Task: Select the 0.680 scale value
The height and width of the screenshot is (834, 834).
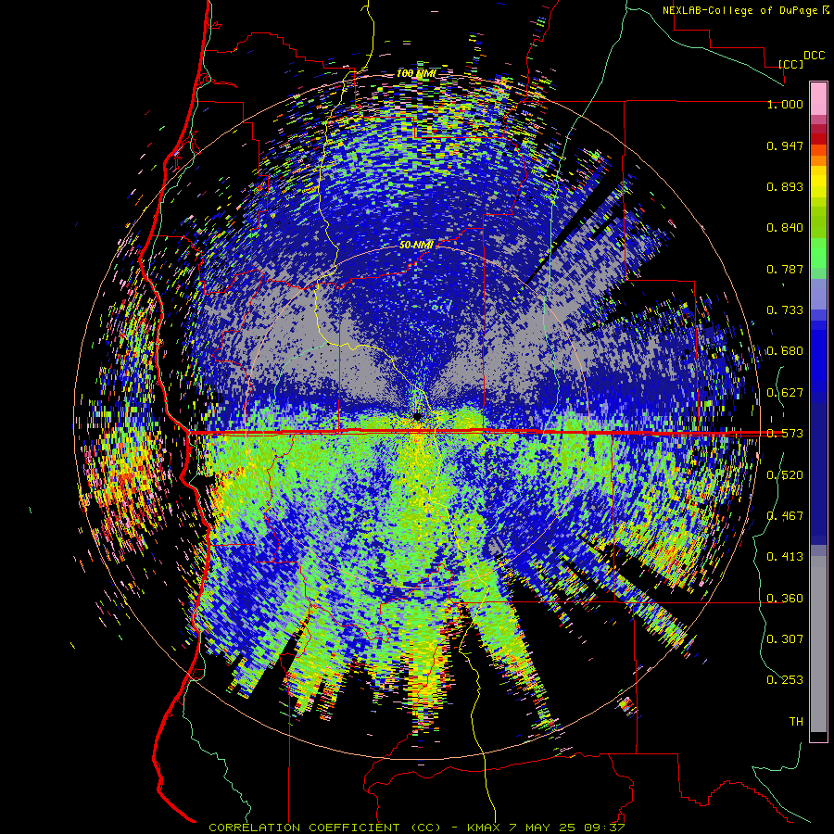Action: [x=785, y=351]
